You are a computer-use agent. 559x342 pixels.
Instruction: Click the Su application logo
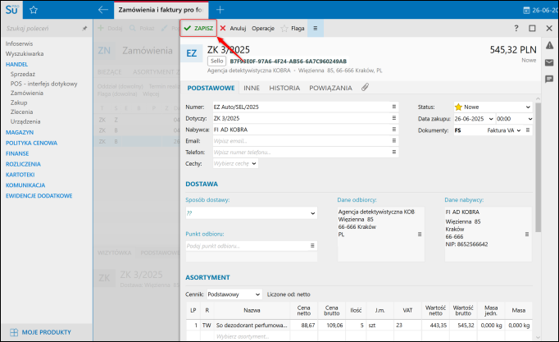coord(11,10)
